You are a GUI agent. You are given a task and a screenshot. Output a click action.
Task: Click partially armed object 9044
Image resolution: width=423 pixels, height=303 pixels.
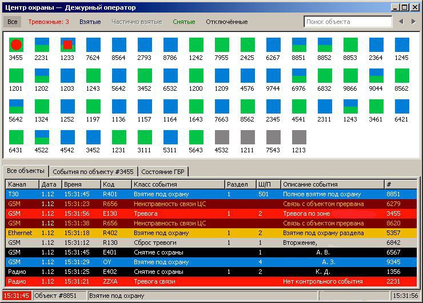[376, 76]
